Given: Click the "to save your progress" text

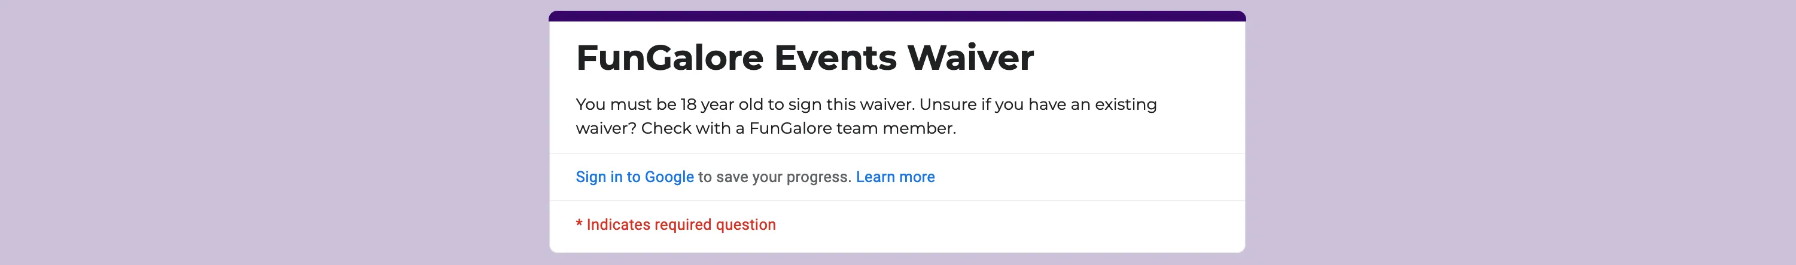Looking at the screenshot, I should coord(774,177).
